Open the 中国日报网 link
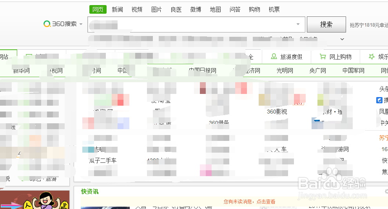388x209 pixels. click(202, 71)
